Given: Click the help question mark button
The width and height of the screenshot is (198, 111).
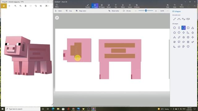Looking at the screenshot, I should coord(57,18).
